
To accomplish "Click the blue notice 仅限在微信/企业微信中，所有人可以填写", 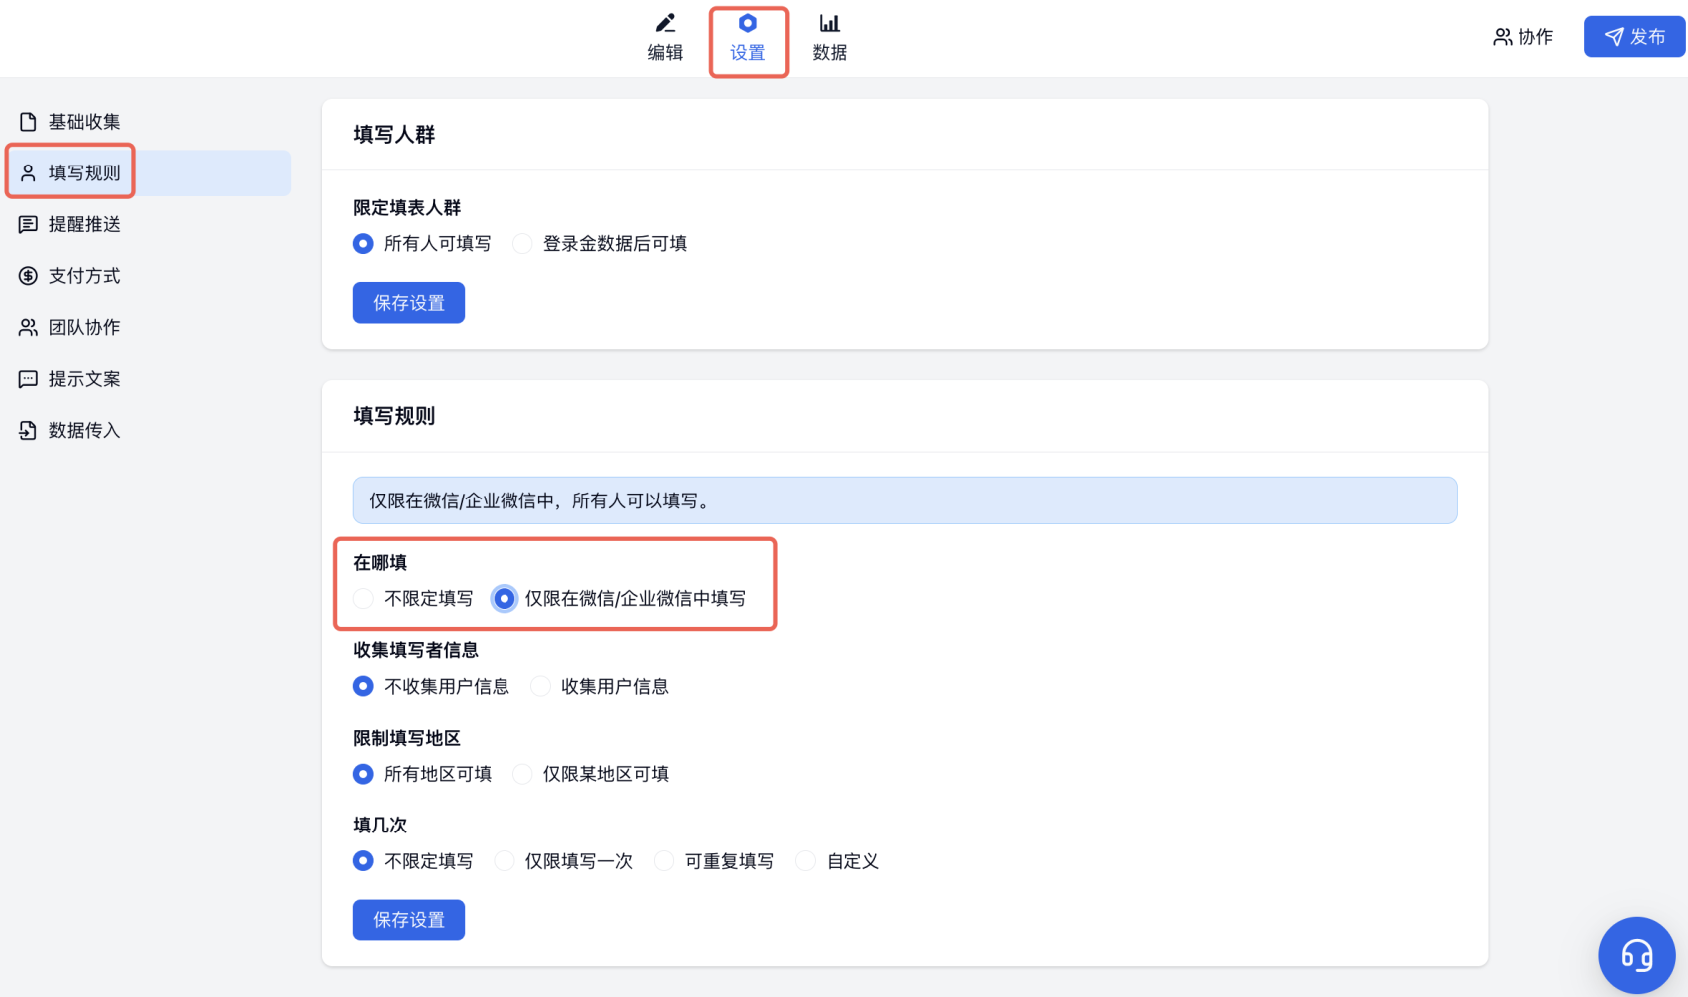I will [904, 500].
